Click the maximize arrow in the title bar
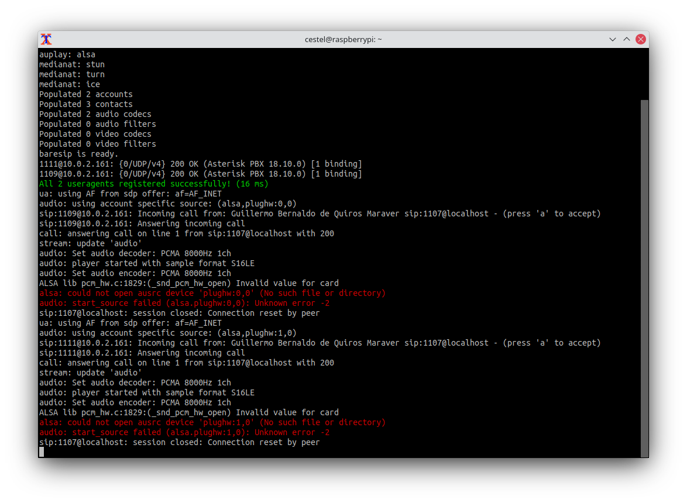Image resolution: width=687 pixels, height=503 pixels. click(x=626, y=39)
